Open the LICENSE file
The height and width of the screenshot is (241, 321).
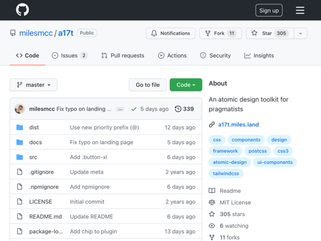click(x=41, y=202)
